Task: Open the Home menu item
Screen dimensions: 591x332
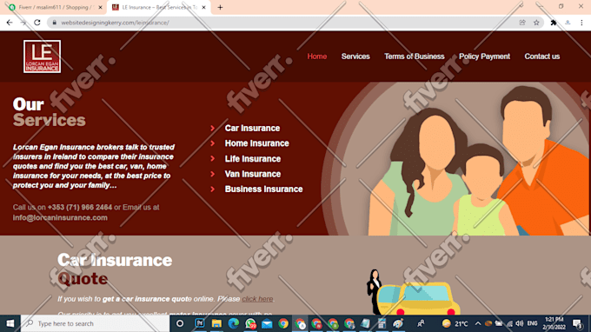Action: click(317, 56)
